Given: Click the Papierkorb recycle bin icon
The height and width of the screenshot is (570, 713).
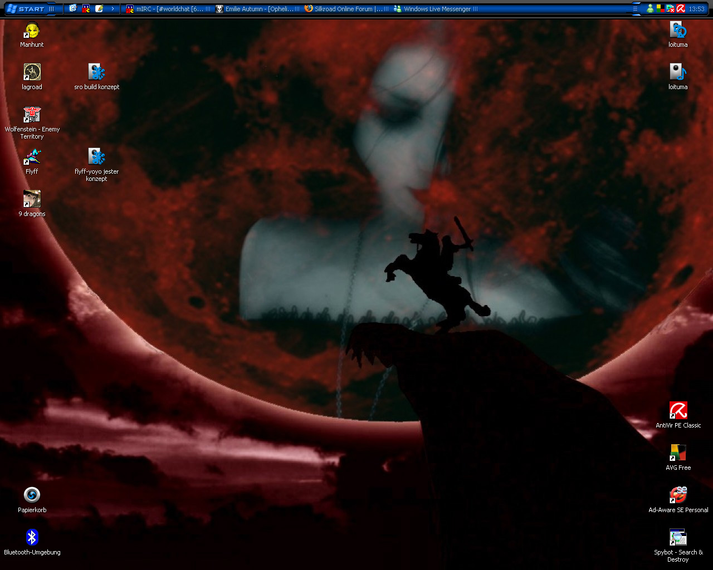Looking at the screenshot, I should tap(32, 496).
